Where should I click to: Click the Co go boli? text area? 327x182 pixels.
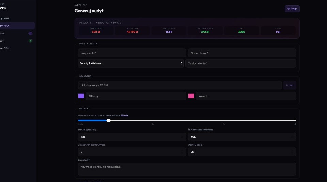pyautogui.click(x=187, y=169)
